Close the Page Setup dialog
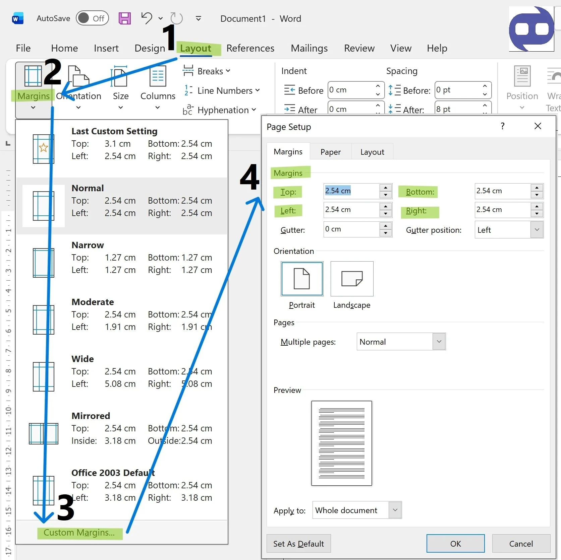 coord(538,126)
